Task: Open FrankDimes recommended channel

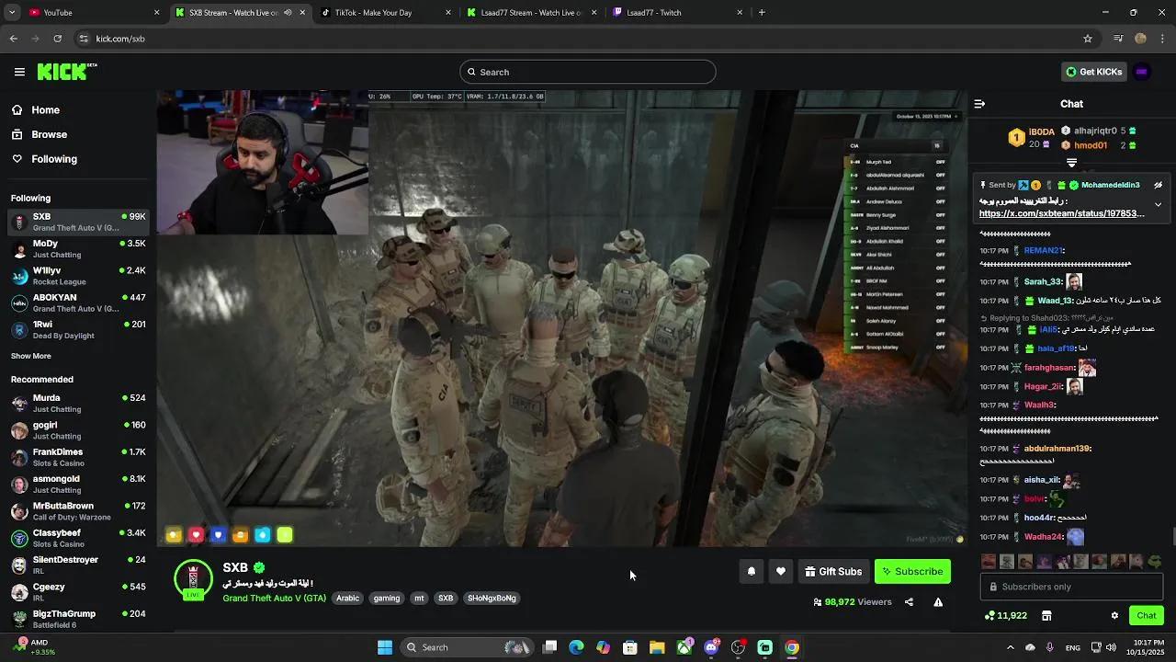Action: (78, 457)
